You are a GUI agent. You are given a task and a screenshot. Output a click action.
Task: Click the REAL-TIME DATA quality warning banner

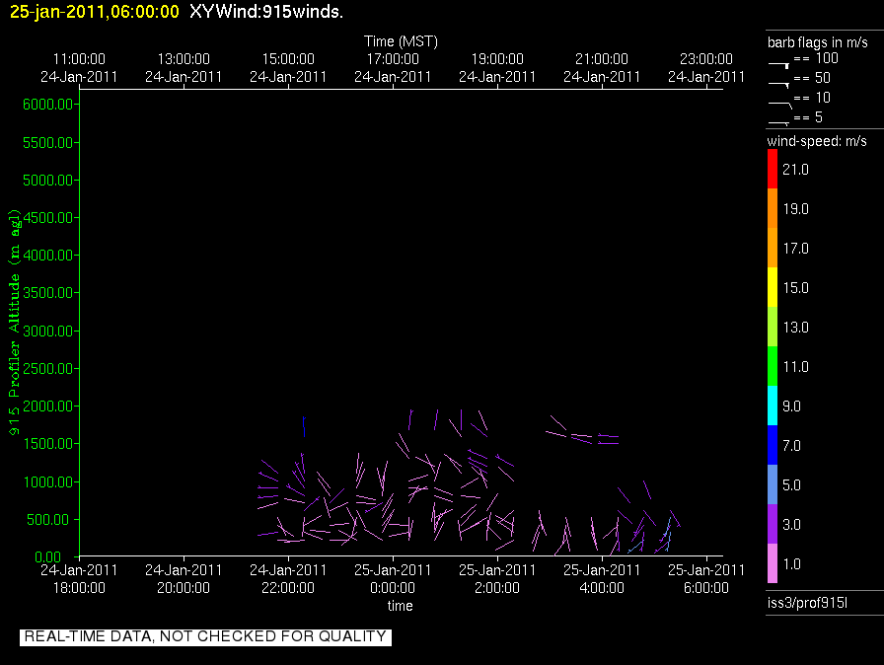click(x=205, y=636)
